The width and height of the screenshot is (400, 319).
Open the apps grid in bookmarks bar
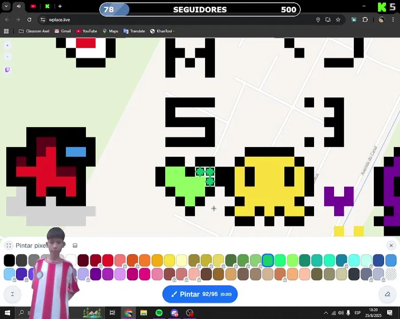pos(6,31)
